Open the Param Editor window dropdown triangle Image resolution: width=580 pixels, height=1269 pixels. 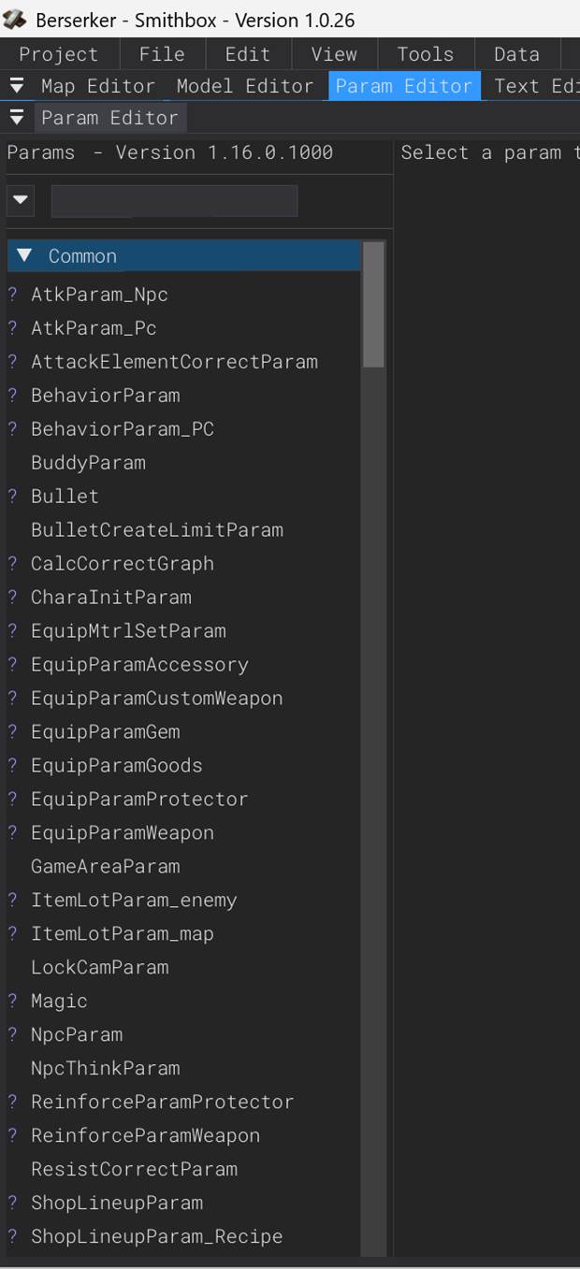coord(16,118)
